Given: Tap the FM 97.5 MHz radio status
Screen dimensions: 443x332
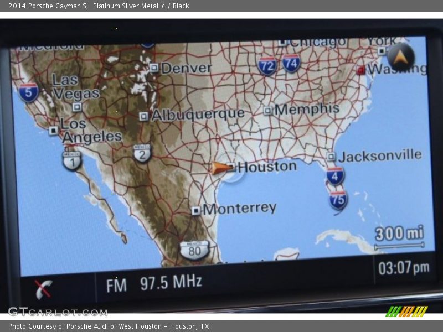Looking at the screenshot, I should [x=154, y=283].
